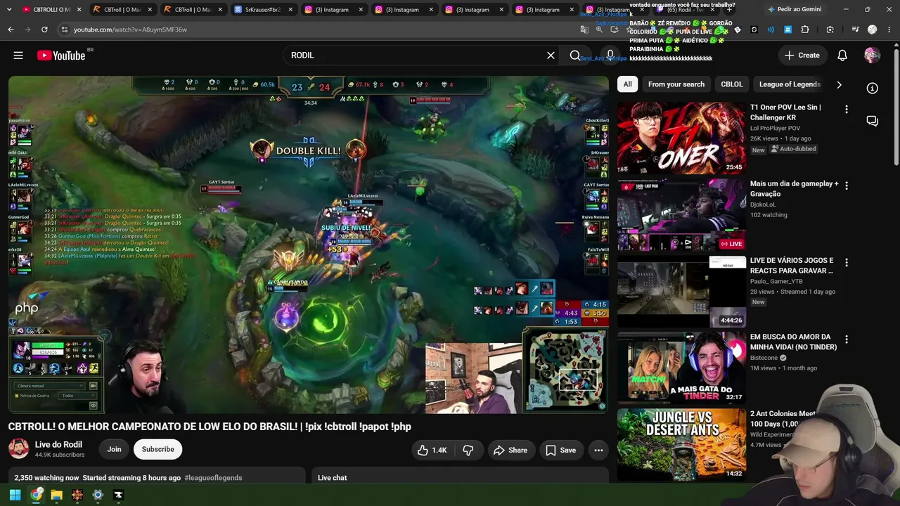Open options for LIVE DE VÁRIOS JOGOS video
The width and height of the screenshot is (900, 506).
point(847,262)
